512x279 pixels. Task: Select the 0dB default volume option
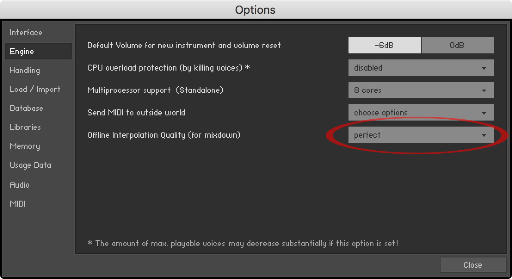(457, 45)
